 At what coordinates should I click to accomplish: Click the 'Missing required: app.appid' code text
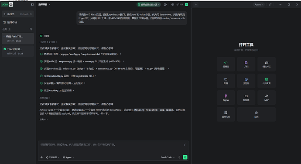click(x=154, y=110)
